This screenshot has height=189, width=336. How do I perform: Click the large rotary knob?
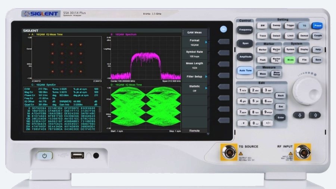coord(307,91)
